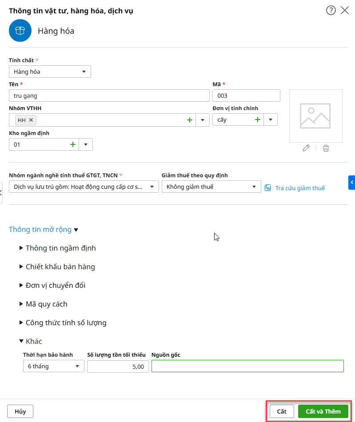Remove the HH tag from Nhóm VTHH
This screenshot has height=422, width=355.
click(31, 120)
